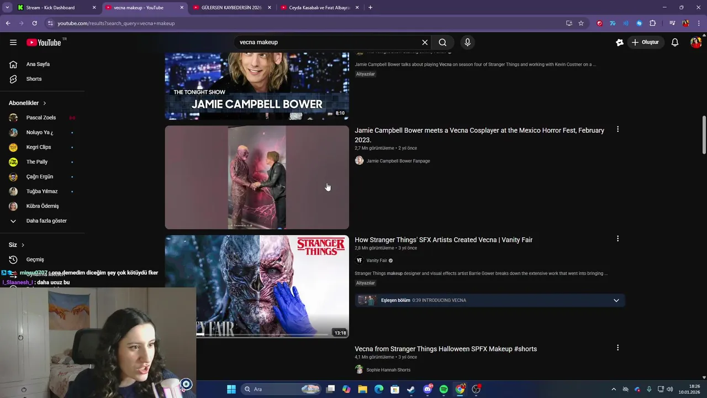Open Tuğba Yılmaz subscription channel
707x398 pixels.
(x=42, y=191)
